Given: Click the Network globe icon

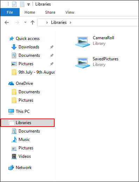Looking at the screenshot, I should pyautogui.click(x=11, y=168).
